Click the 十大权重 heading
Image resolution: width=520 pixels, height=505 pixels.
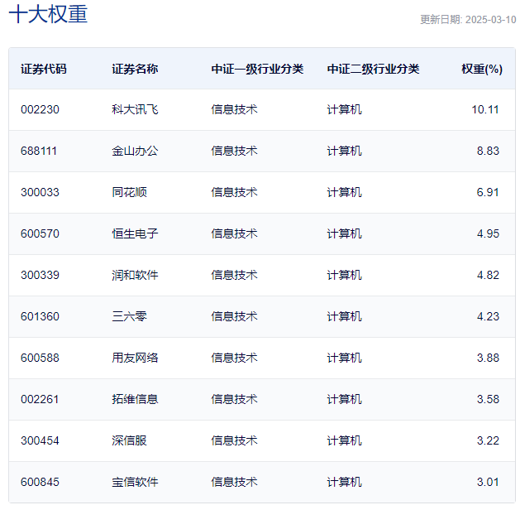(x=48, y=15)
